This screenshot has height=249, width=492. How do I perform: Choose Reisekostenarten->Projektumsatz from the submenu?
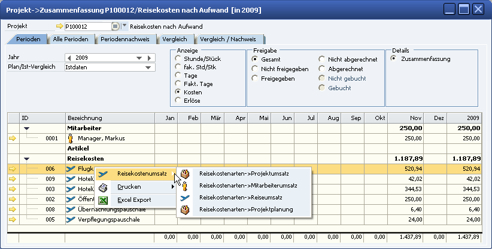coord(244,174)
